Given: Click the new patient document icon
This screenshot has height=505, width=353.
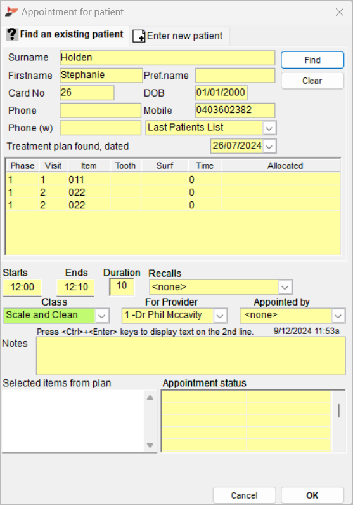Looking at the screenshot, I should pyautogui.click(x=139, y=36).
